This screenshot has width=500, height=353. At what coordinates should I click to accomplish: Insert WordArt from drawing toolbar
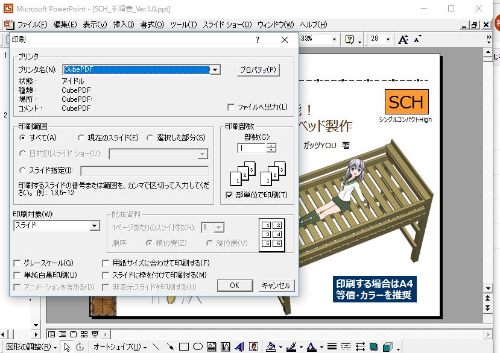239,346
